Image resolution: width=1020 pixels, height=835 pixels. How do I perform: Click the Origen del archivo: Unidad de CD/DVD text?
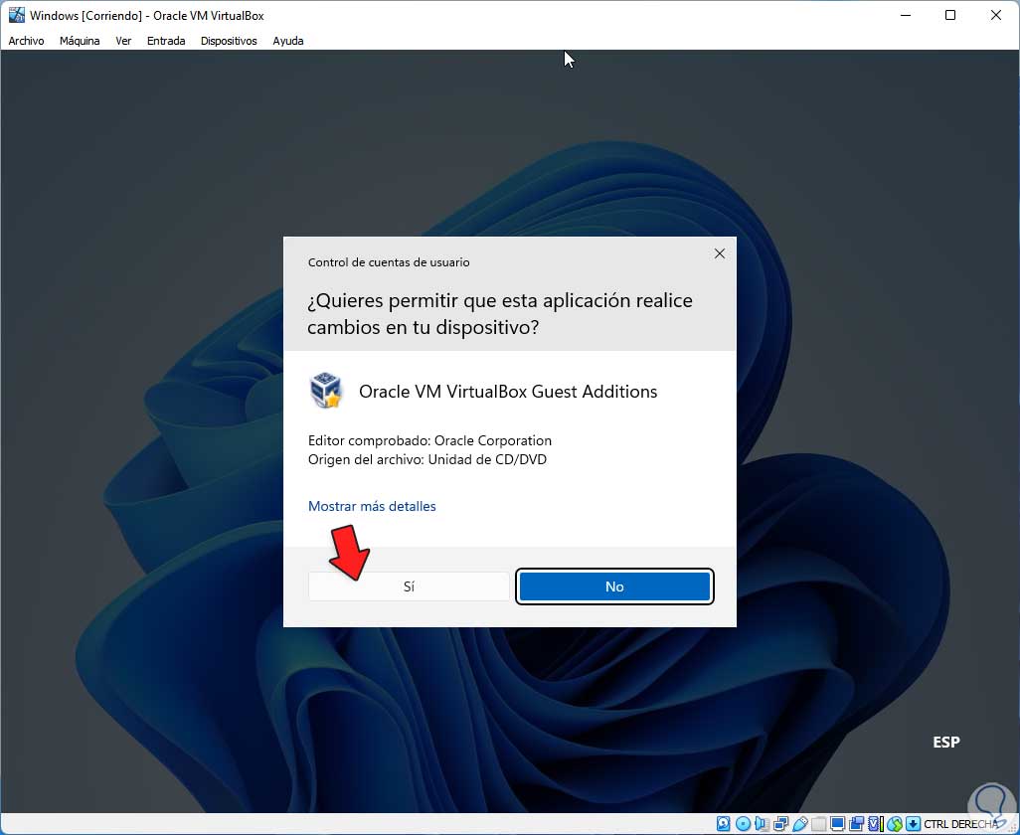(x=427, y=460)
